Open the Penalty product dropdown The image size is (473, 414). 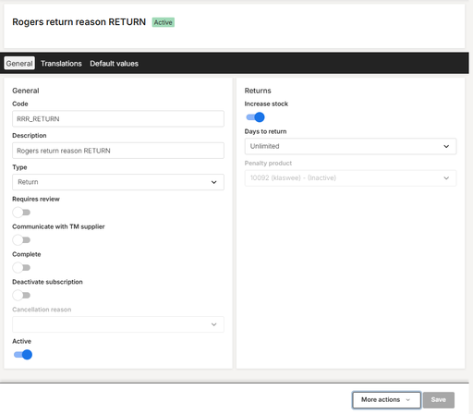(x=350, y=178)
